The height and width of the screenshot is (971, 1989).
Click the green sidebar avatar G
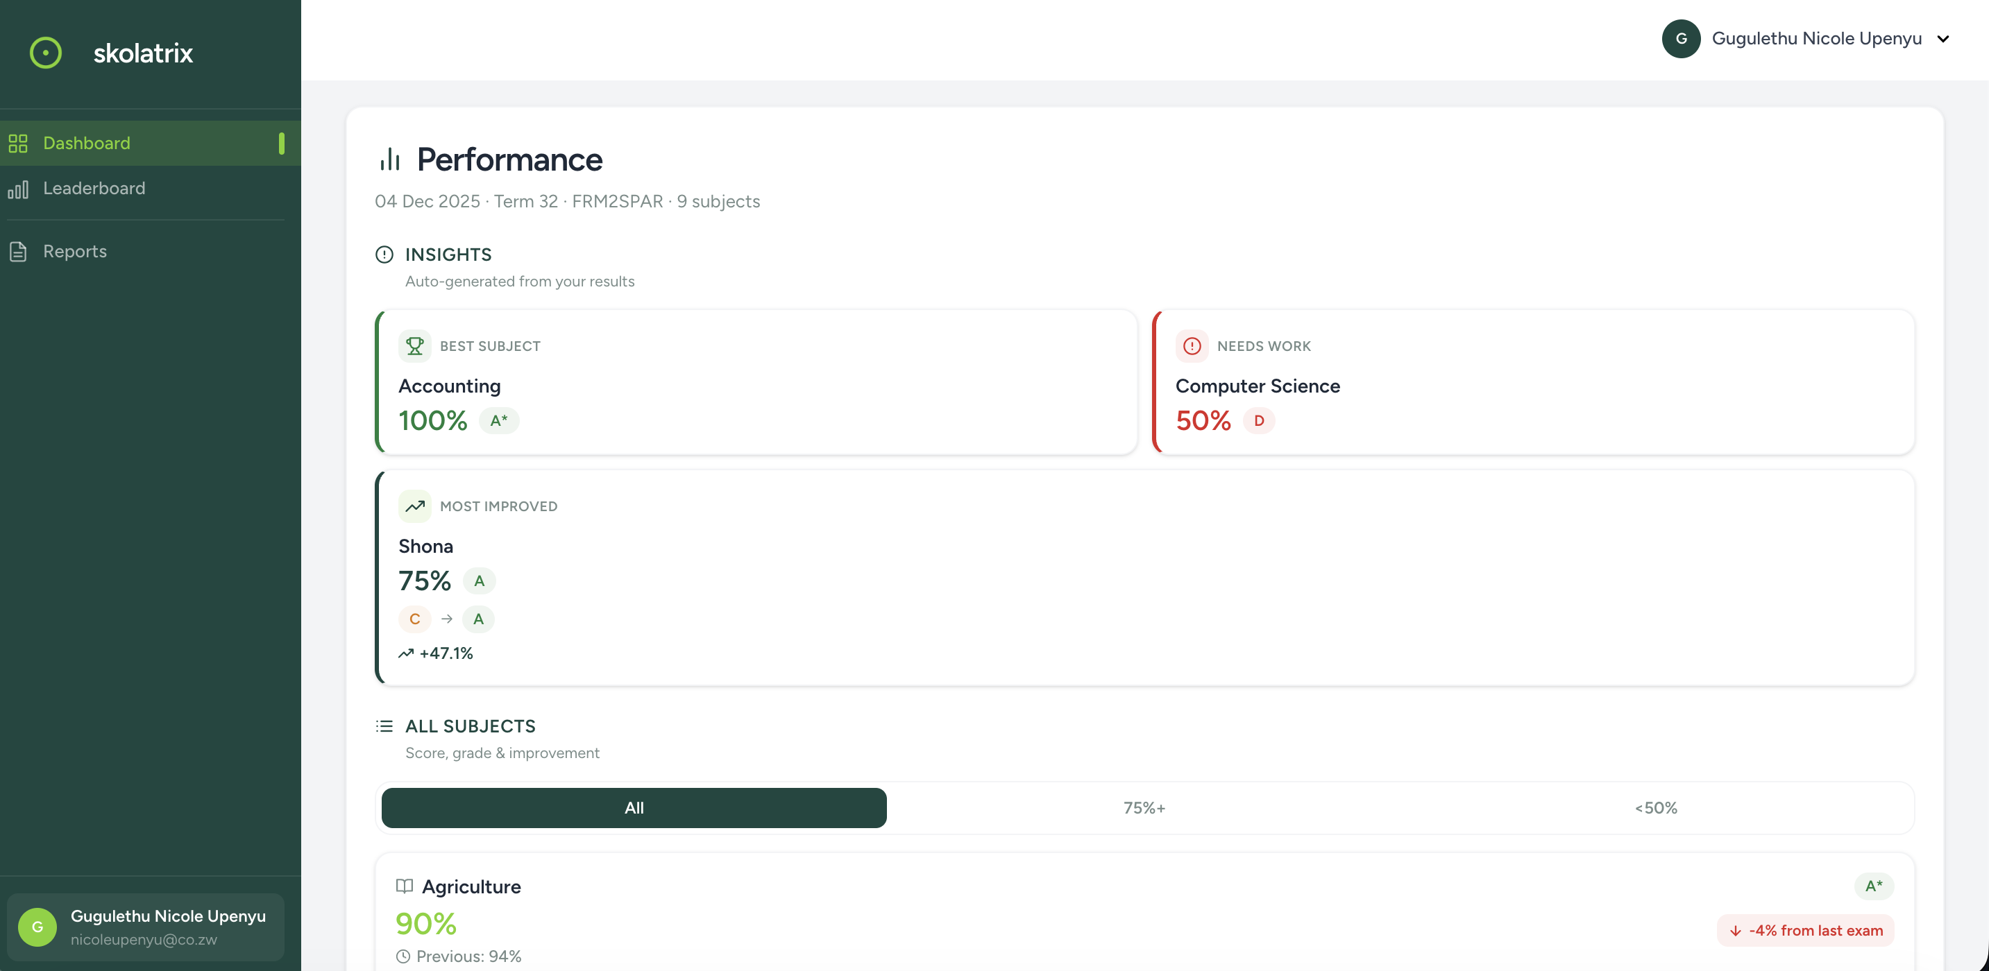pos(38,927)
